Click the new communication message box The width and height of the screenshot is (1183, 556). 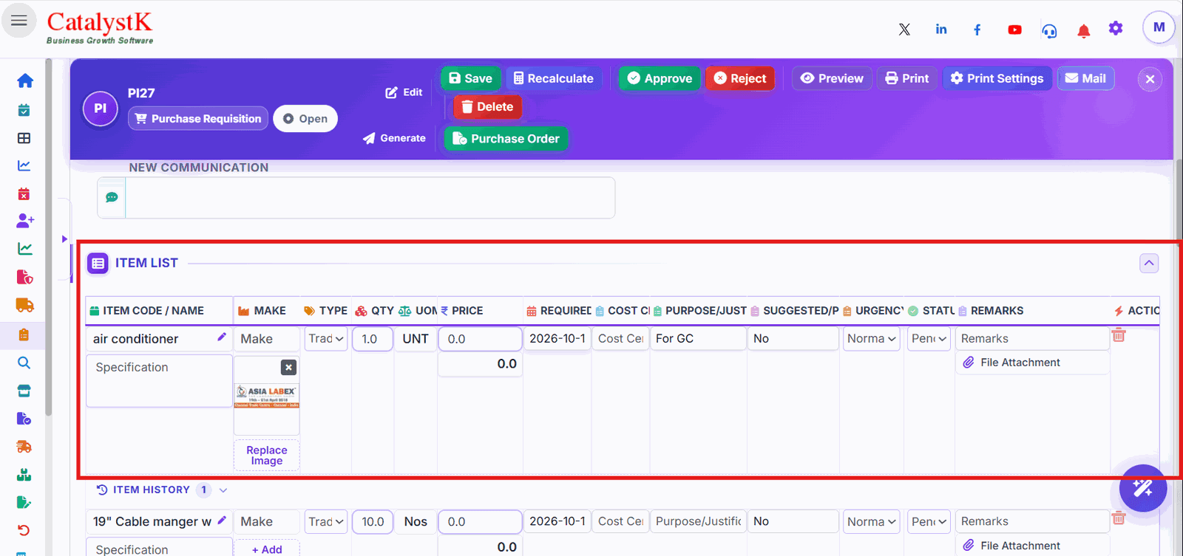[370, 198]
